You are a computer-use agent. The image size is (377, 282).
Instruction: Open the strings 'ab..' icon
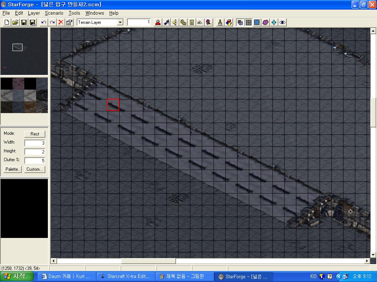[200, 22]
